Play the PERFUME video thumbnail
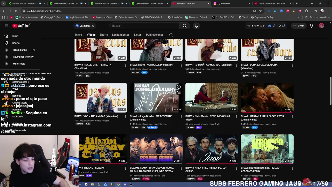332x187 pixels. (x=212, y=98)
